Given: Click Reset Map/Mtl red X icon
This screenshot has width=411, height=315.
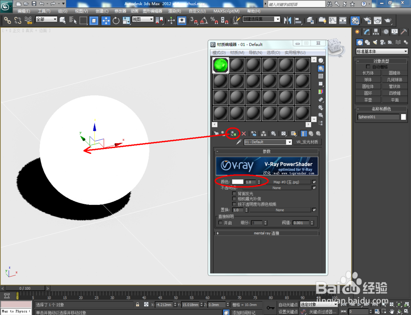Looking at the screenshot, I should (244, 134).
